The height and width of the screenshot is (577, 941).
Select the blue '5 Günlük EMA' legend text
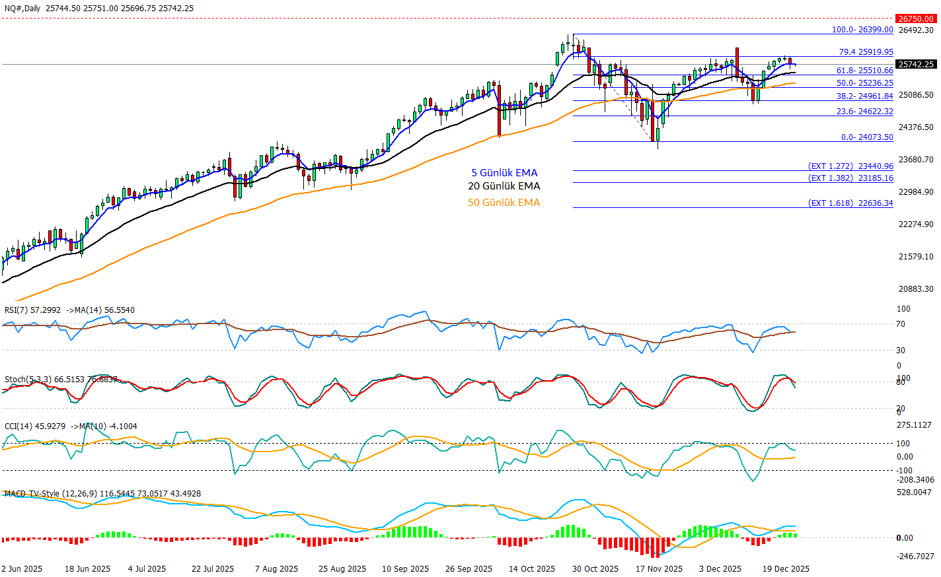click(x=504, y=173)
